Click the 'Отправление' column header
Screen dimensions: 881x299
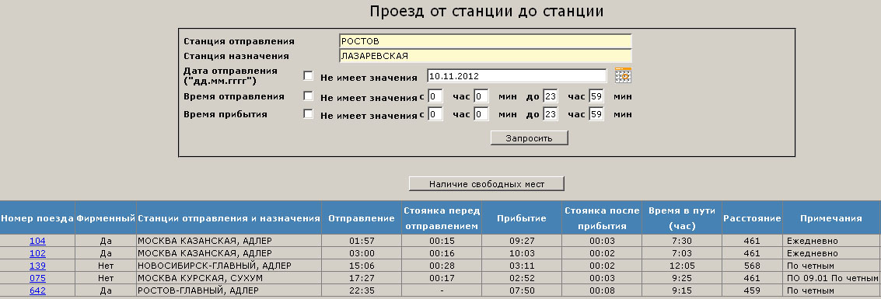(x=362, y=218)
